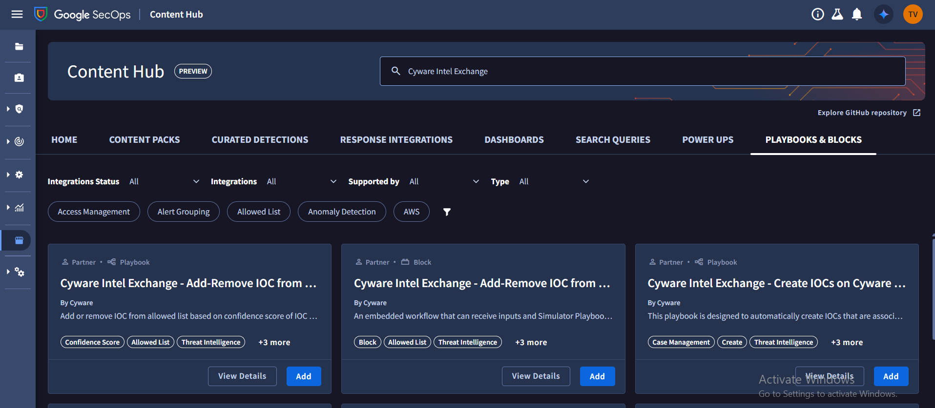Click Add on the first Cyware playbook
This screenshot has height=408, width=935.
(303, 376)
